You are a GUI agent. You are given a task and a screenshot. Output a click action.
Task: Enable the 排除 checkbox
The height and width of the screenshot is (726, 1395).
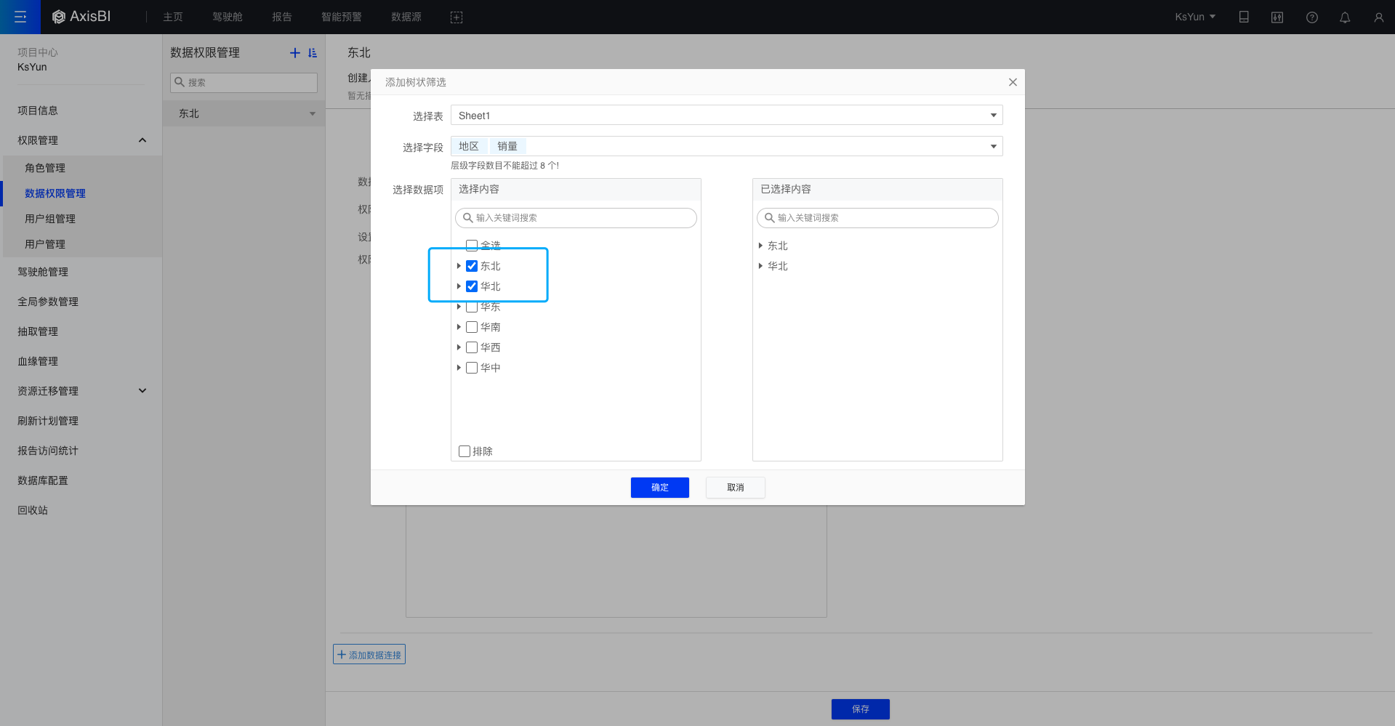pos(465,451)
